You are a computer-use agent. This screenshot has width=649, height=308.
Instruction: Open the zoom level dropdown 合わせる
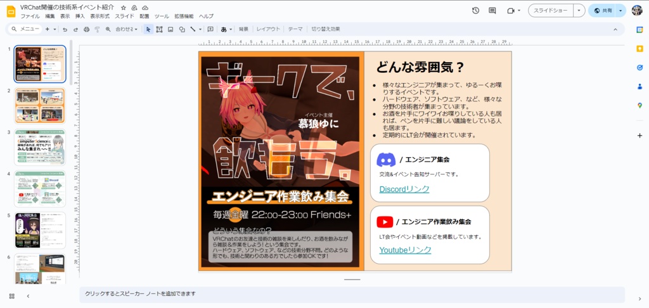click(127, 29)
